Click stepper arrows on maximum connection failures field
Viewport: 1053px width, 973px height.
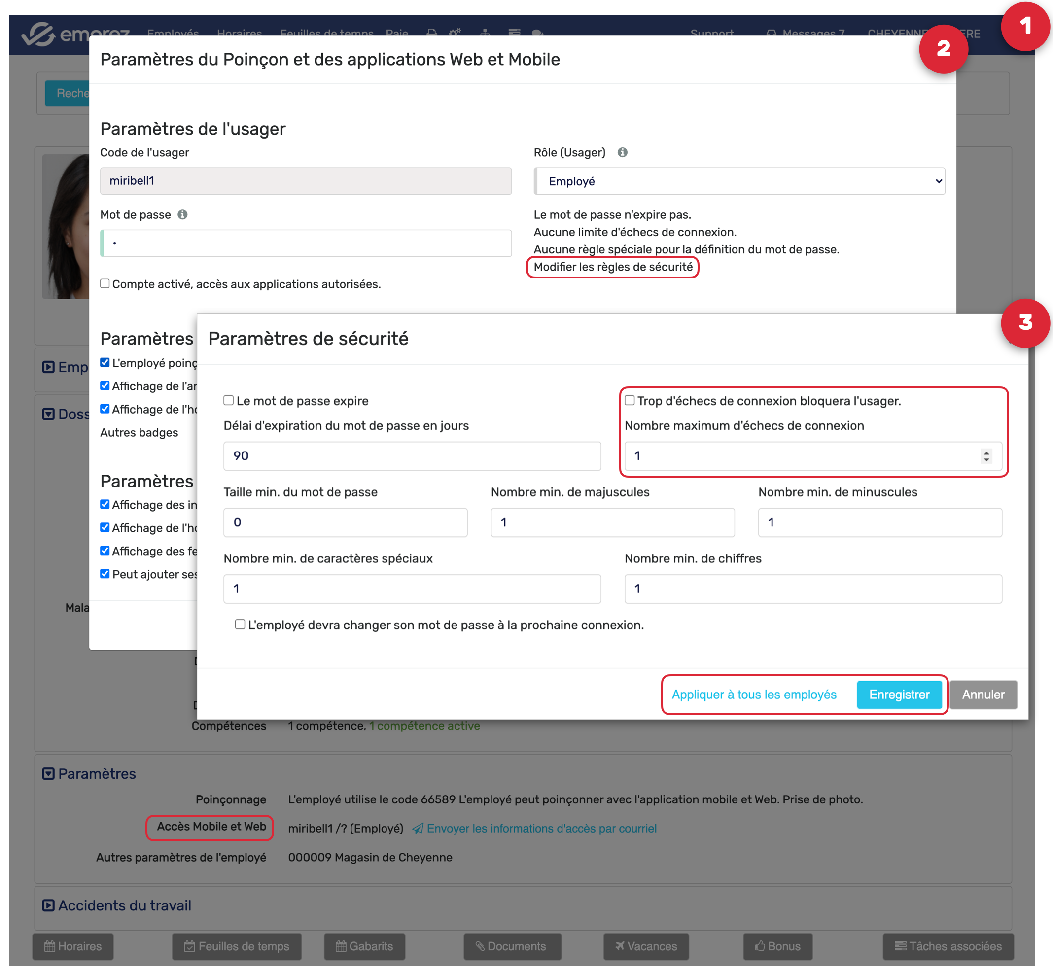986,456
